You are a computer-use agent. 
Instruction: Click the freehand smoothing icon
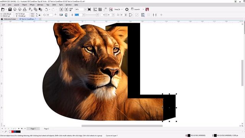coord(118,15)
